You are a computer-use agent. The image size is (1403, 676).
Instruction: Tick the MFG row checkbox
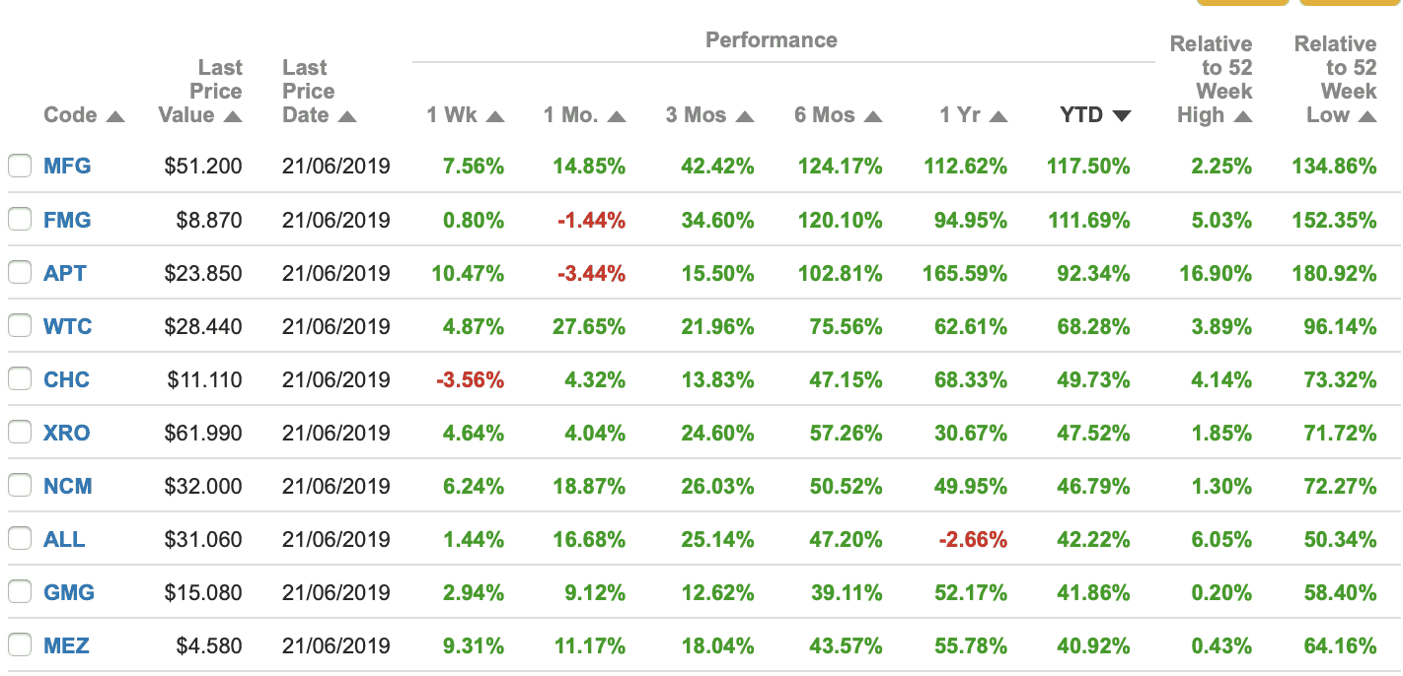tap(20, 167)
